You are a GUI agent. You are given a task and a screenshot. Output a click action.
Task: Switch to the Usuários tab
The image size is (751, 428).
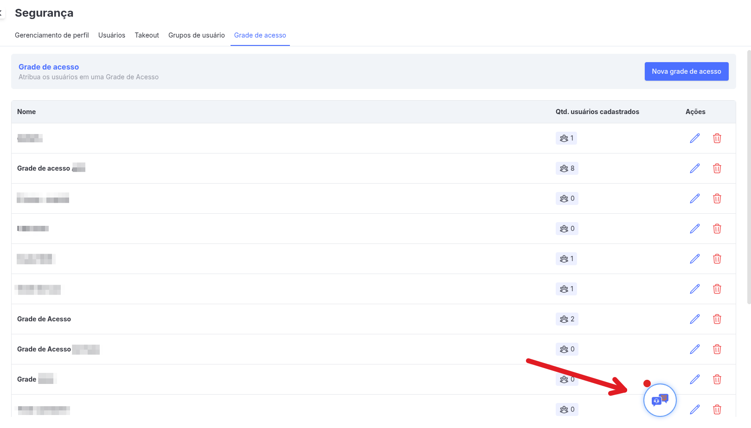[112, 35]
